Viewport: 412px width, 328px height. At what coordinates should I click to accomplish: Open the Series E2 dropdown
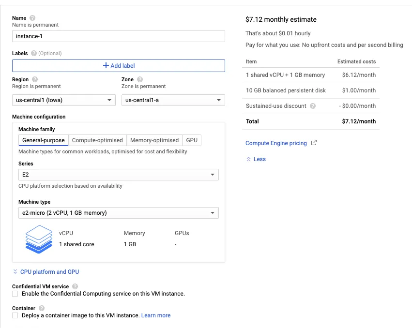tap(118, 175)
